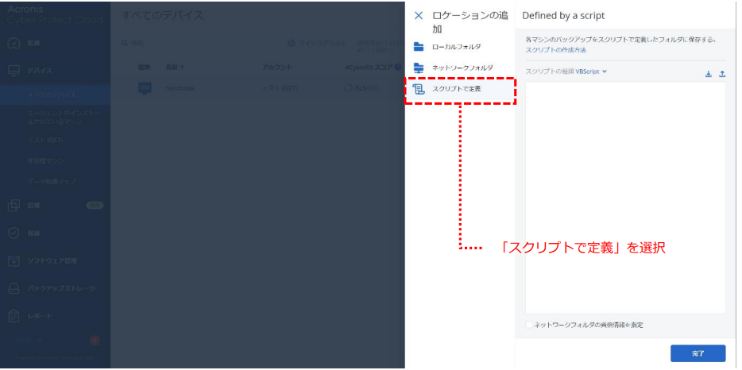Image resolution: width=742 pixels, height=370 pixels.
Task: Close the ロケーションの追加 panel with X
Action: tap(419, 15)
